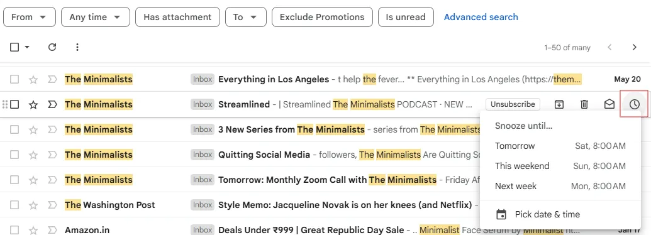This screenshot has height=235, width=651.
Task: Open the Any time filter dropdown
Action: (96, 17)
